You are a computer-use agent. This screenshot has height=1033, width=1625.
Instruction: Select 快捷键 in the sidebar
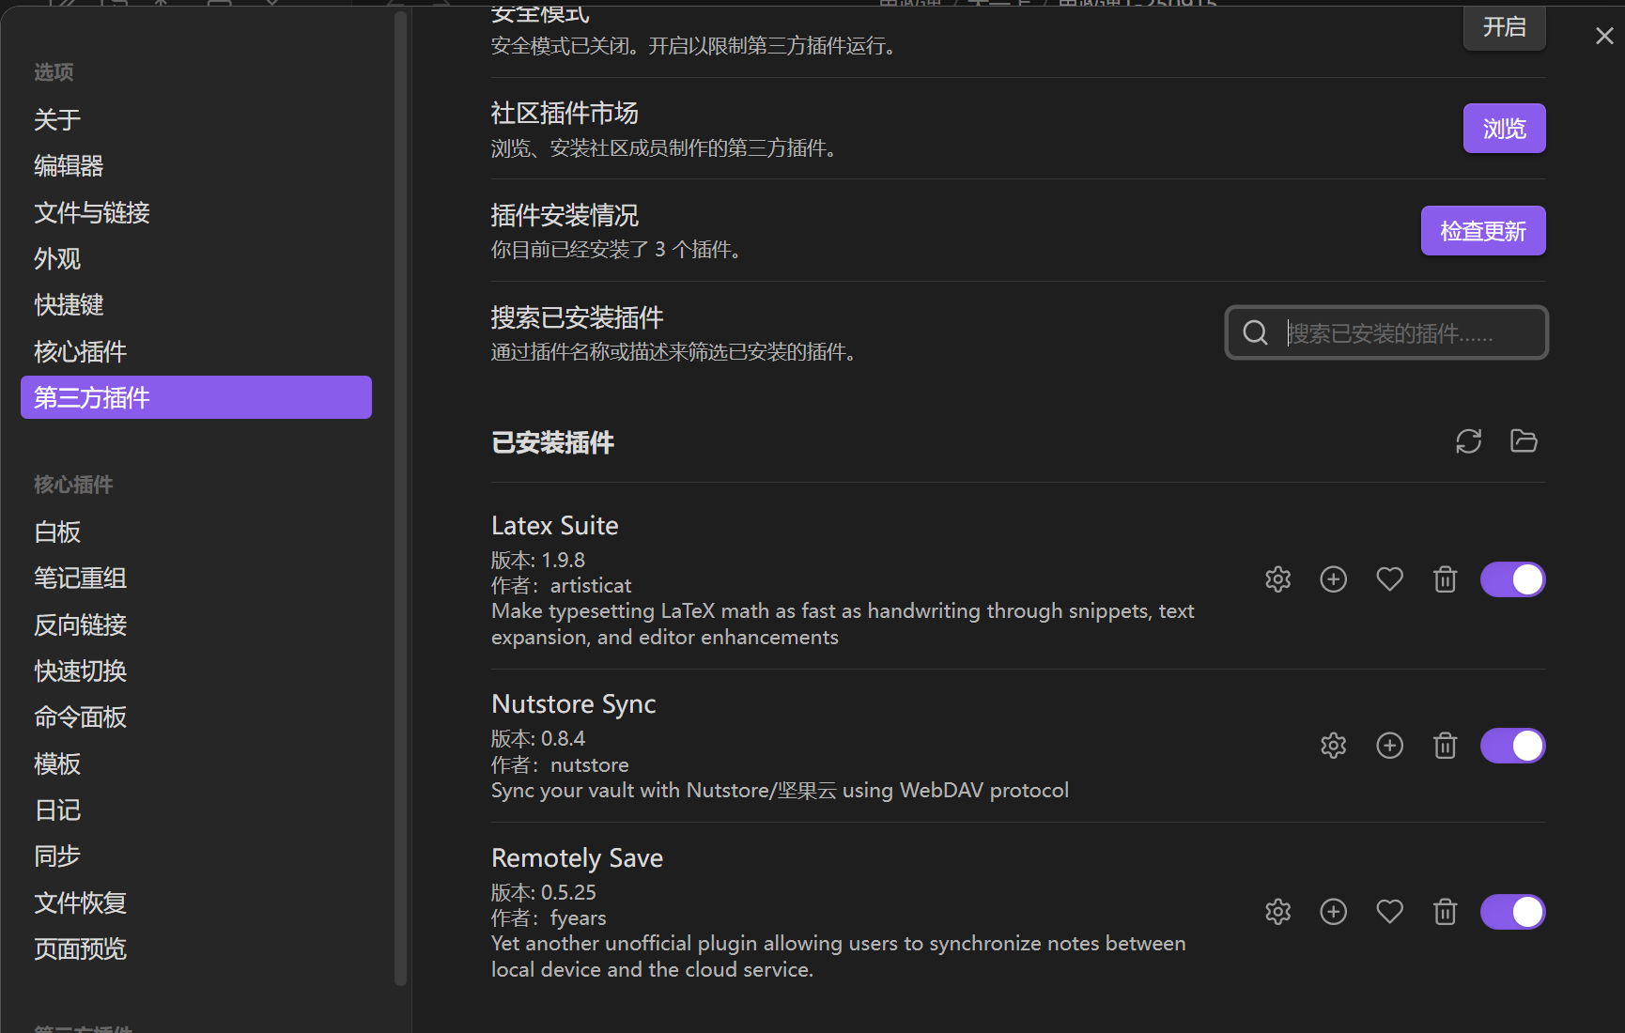69,305
